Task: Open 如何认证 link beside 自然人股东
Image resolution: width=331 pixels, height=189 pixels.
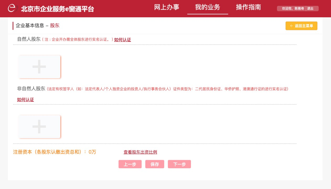Action: coord(122,40)
